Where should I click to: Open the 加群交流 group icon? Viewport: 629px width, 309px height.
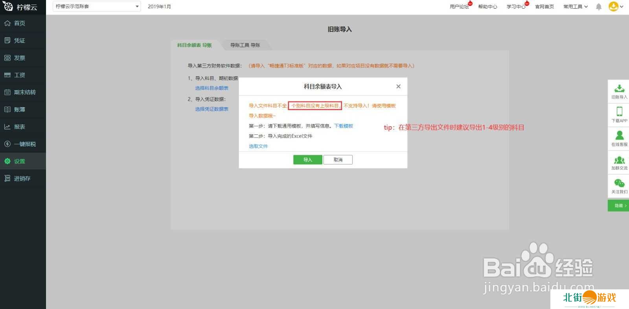pyautogui.click(x=619, y=160)
